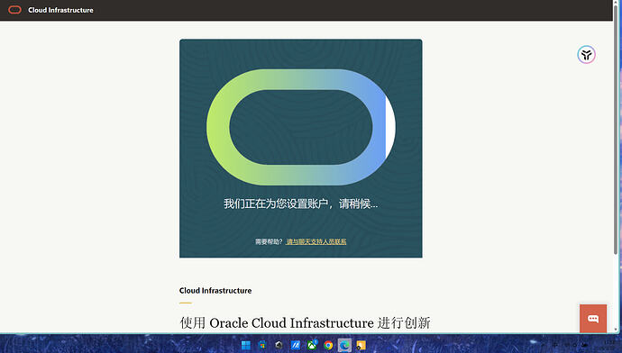Click the chat with support link
The height and width of the screenshot is (353, 622).
(316, 241)
